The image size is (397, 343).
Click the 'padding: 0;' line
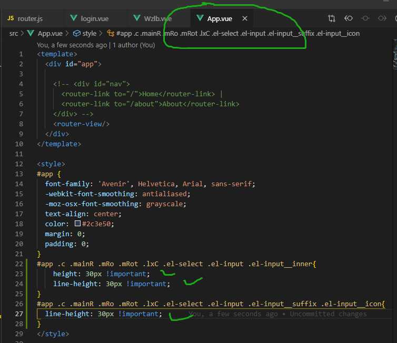click(x=67, y=244)
